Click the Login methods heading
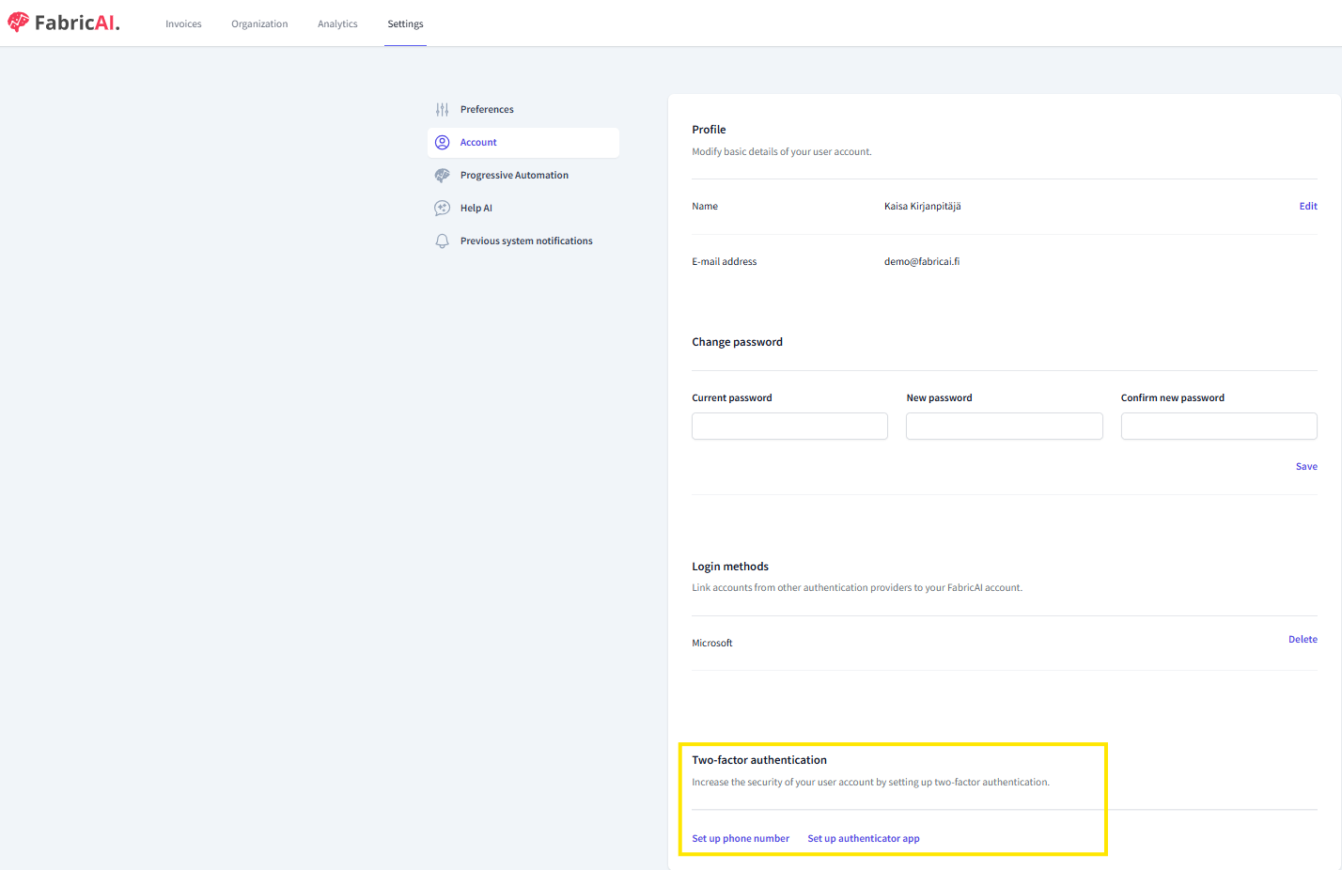This screenshot has height=870, width=1342. (730, 567)
